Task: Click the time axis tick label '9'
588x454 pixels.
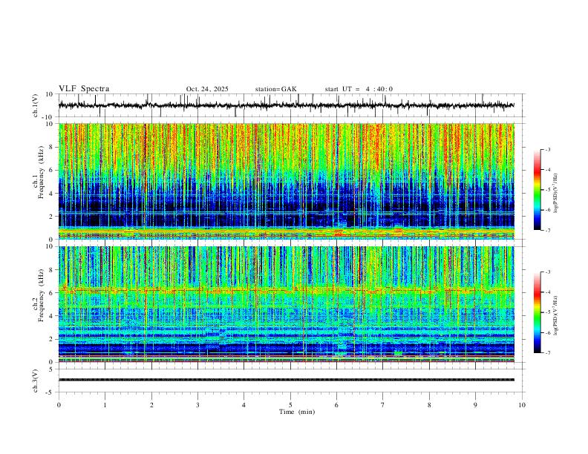Action: [x=475, y=405]
